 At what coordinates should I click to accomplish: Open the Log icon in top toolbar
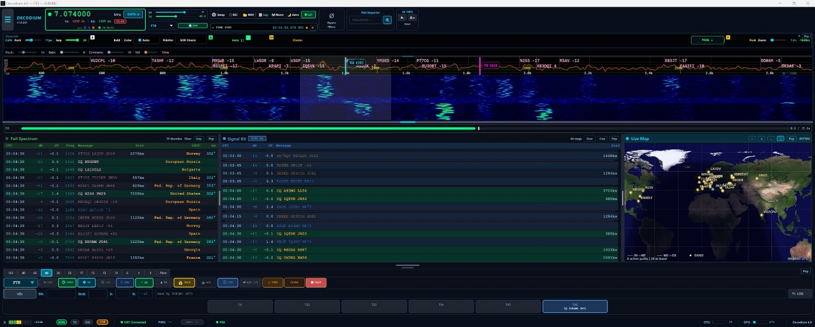tap(263, 14)
